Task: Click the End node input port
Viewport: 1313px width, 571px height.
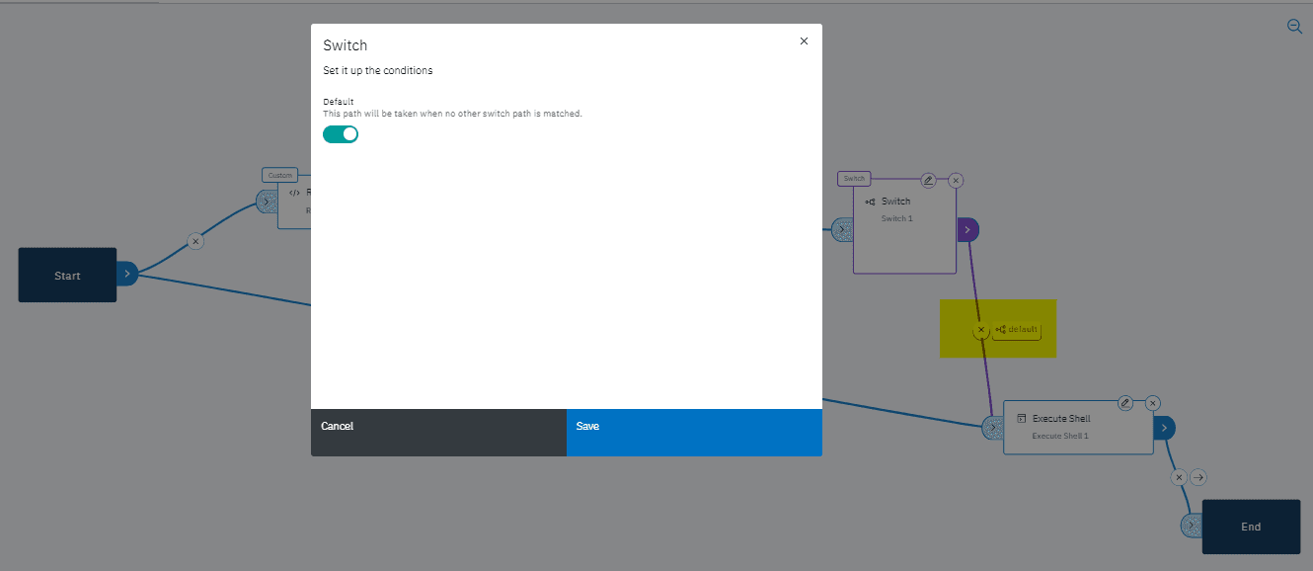Action: click(x=1192, y=526)
